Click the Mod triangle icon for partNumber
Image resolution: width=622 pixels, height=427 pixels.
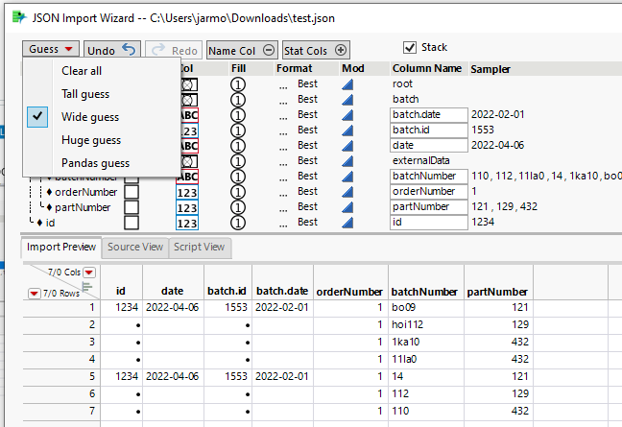(347, 207)
